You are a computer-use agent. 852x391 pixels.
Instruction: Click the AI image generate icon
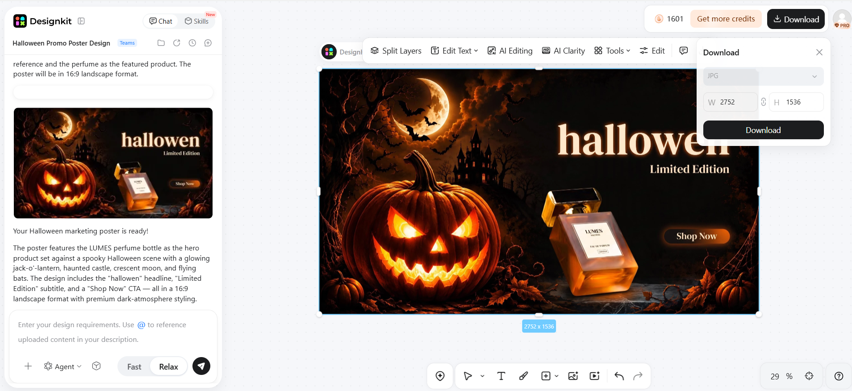(x=573, y=376)
